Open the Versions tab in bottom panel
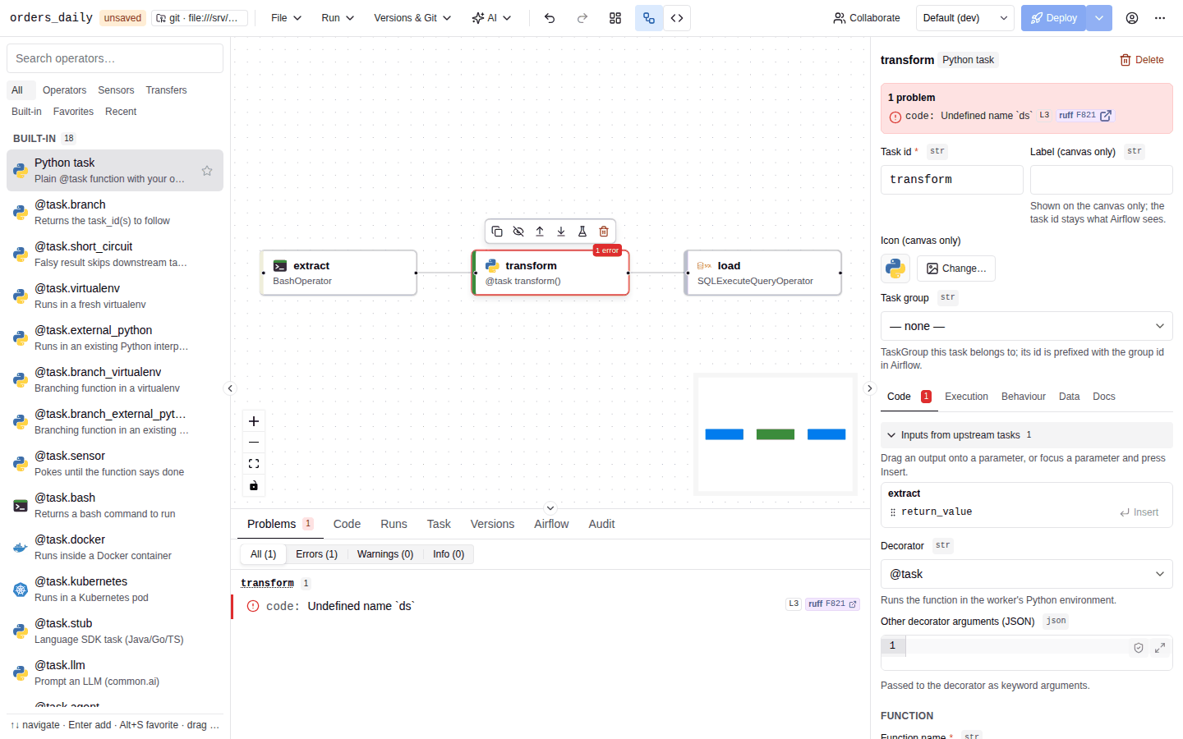Image resolution: width=1183 pixels, height=739 pixels. tap(492, 524)
